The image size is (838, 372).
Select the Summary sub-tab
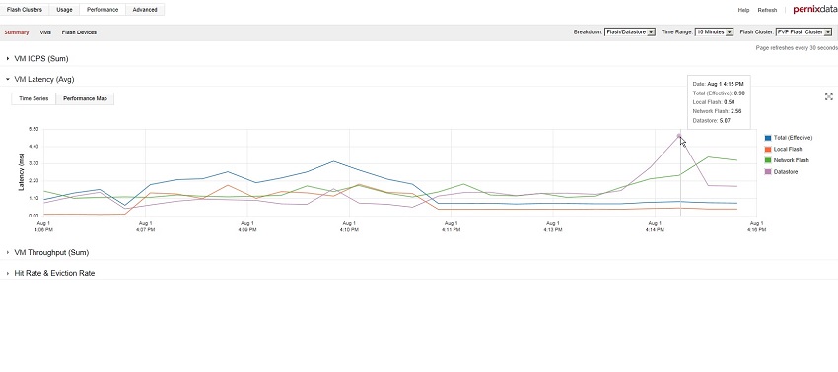(x=17, y=32)
